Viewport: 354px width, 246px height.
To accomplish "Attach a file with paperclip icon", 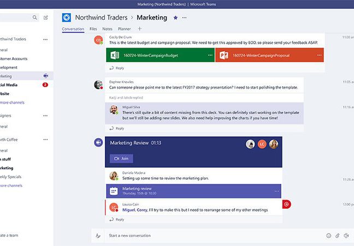I will pyautogui.click(x=337, y=236).
